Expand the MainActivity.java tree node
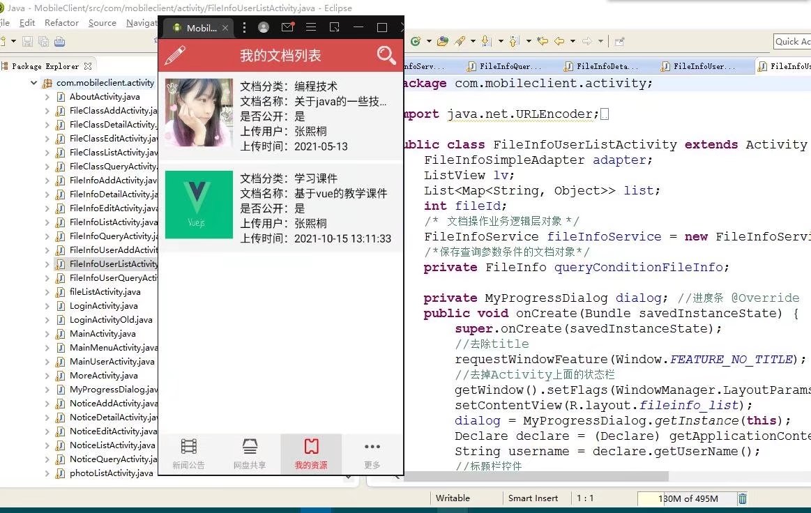The width and height of the screenshot is (811, 513). (x=47, y=334)
